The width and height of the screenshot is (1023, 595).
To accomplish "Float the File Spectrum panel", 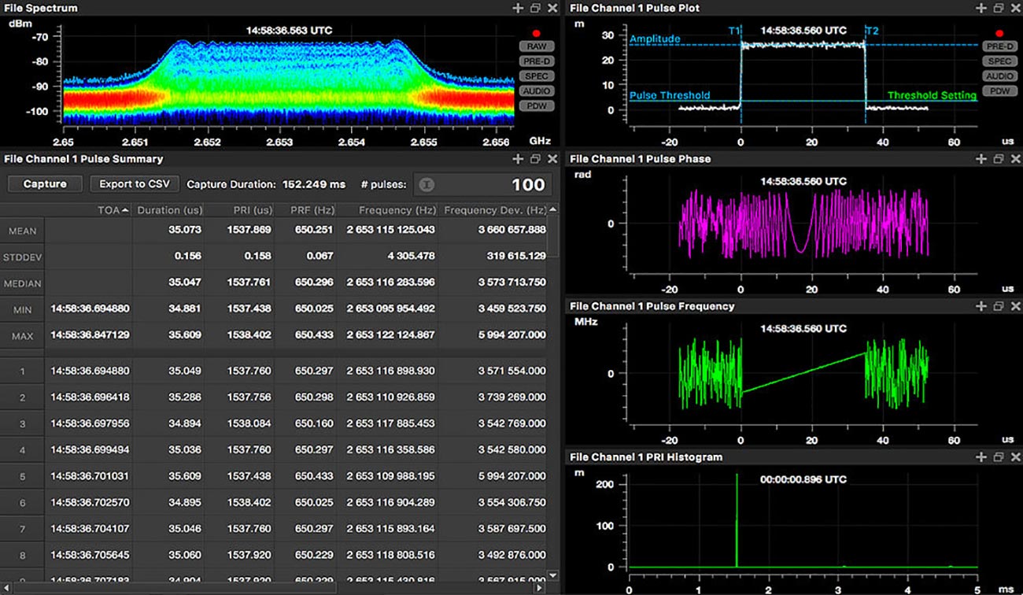I will click(x=535, y=8).
